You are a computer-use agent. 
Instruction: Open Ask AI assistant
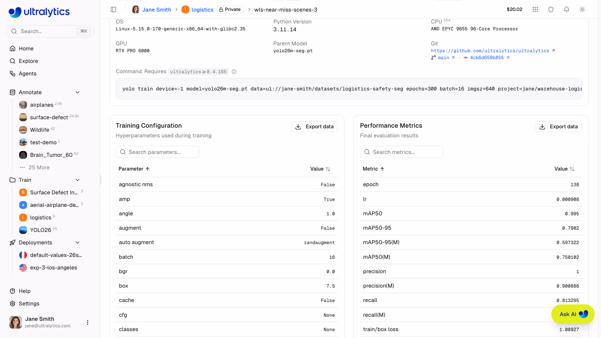(573, 314)
